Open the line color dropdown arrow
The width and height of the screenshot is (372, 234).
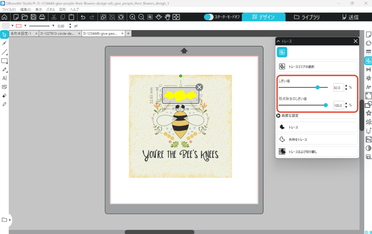[25, 25]
